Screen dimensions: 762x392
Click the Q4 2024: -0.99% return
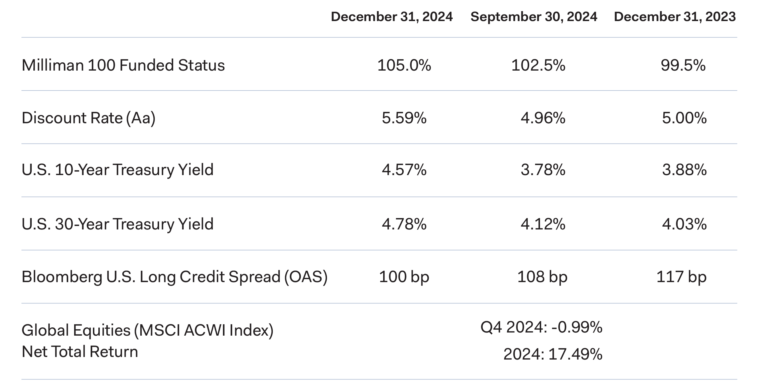pos(541,327)
